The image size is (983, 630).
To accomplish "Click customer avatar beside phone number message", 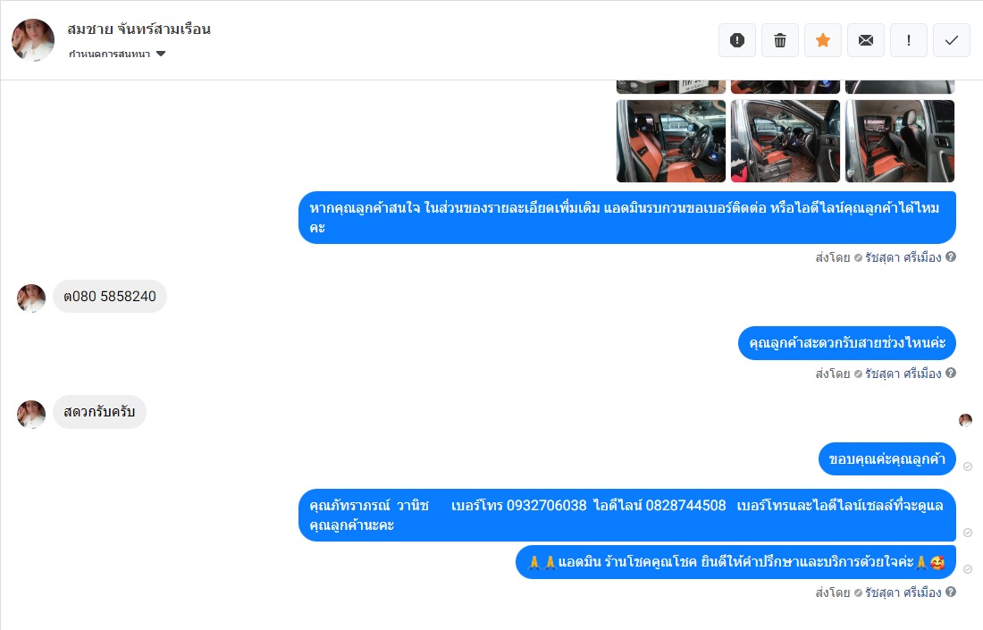I will 31,298.
